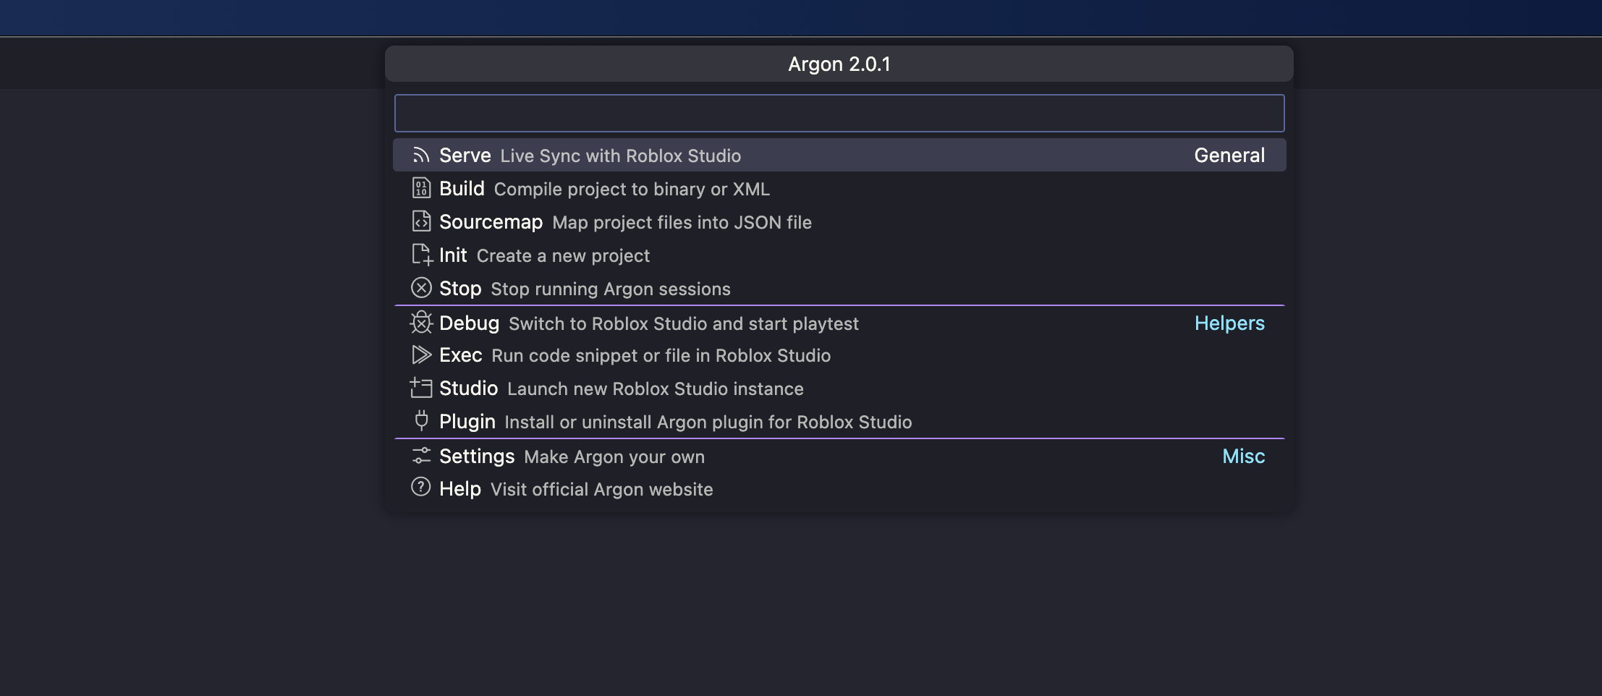Click the General category label
1602x696 pixels.
(1228, 154)
